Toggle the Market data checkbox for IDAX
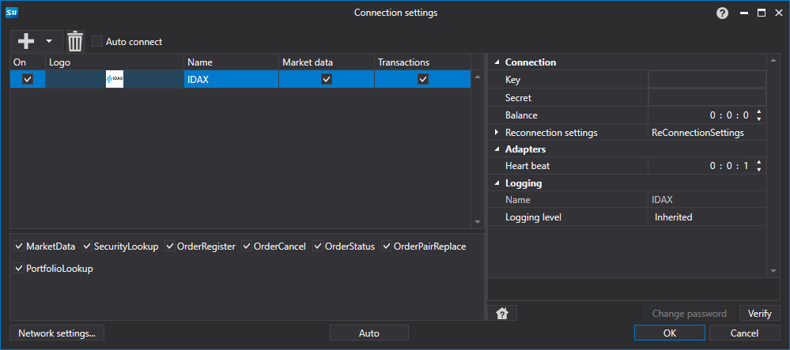790x350 pixels. pos(327,79)
